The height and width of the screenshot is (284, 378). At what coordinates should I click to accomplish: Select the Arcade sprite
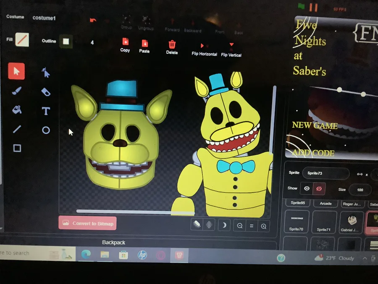pos(325,204)
